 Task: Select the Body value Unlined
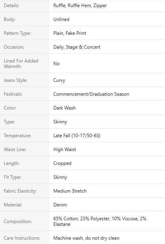pyautogui.click(x=61, y=19)
